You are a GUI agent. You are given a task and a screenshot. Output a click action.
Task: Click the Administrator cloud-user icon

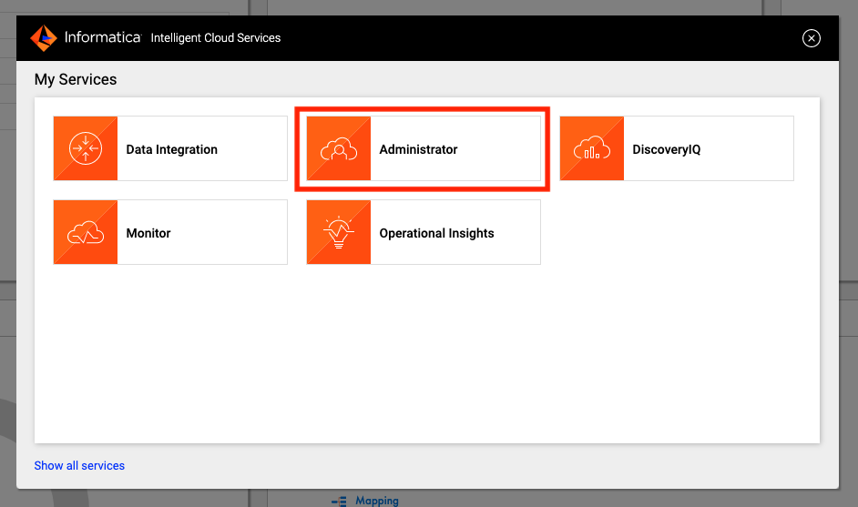click(339, 148)
